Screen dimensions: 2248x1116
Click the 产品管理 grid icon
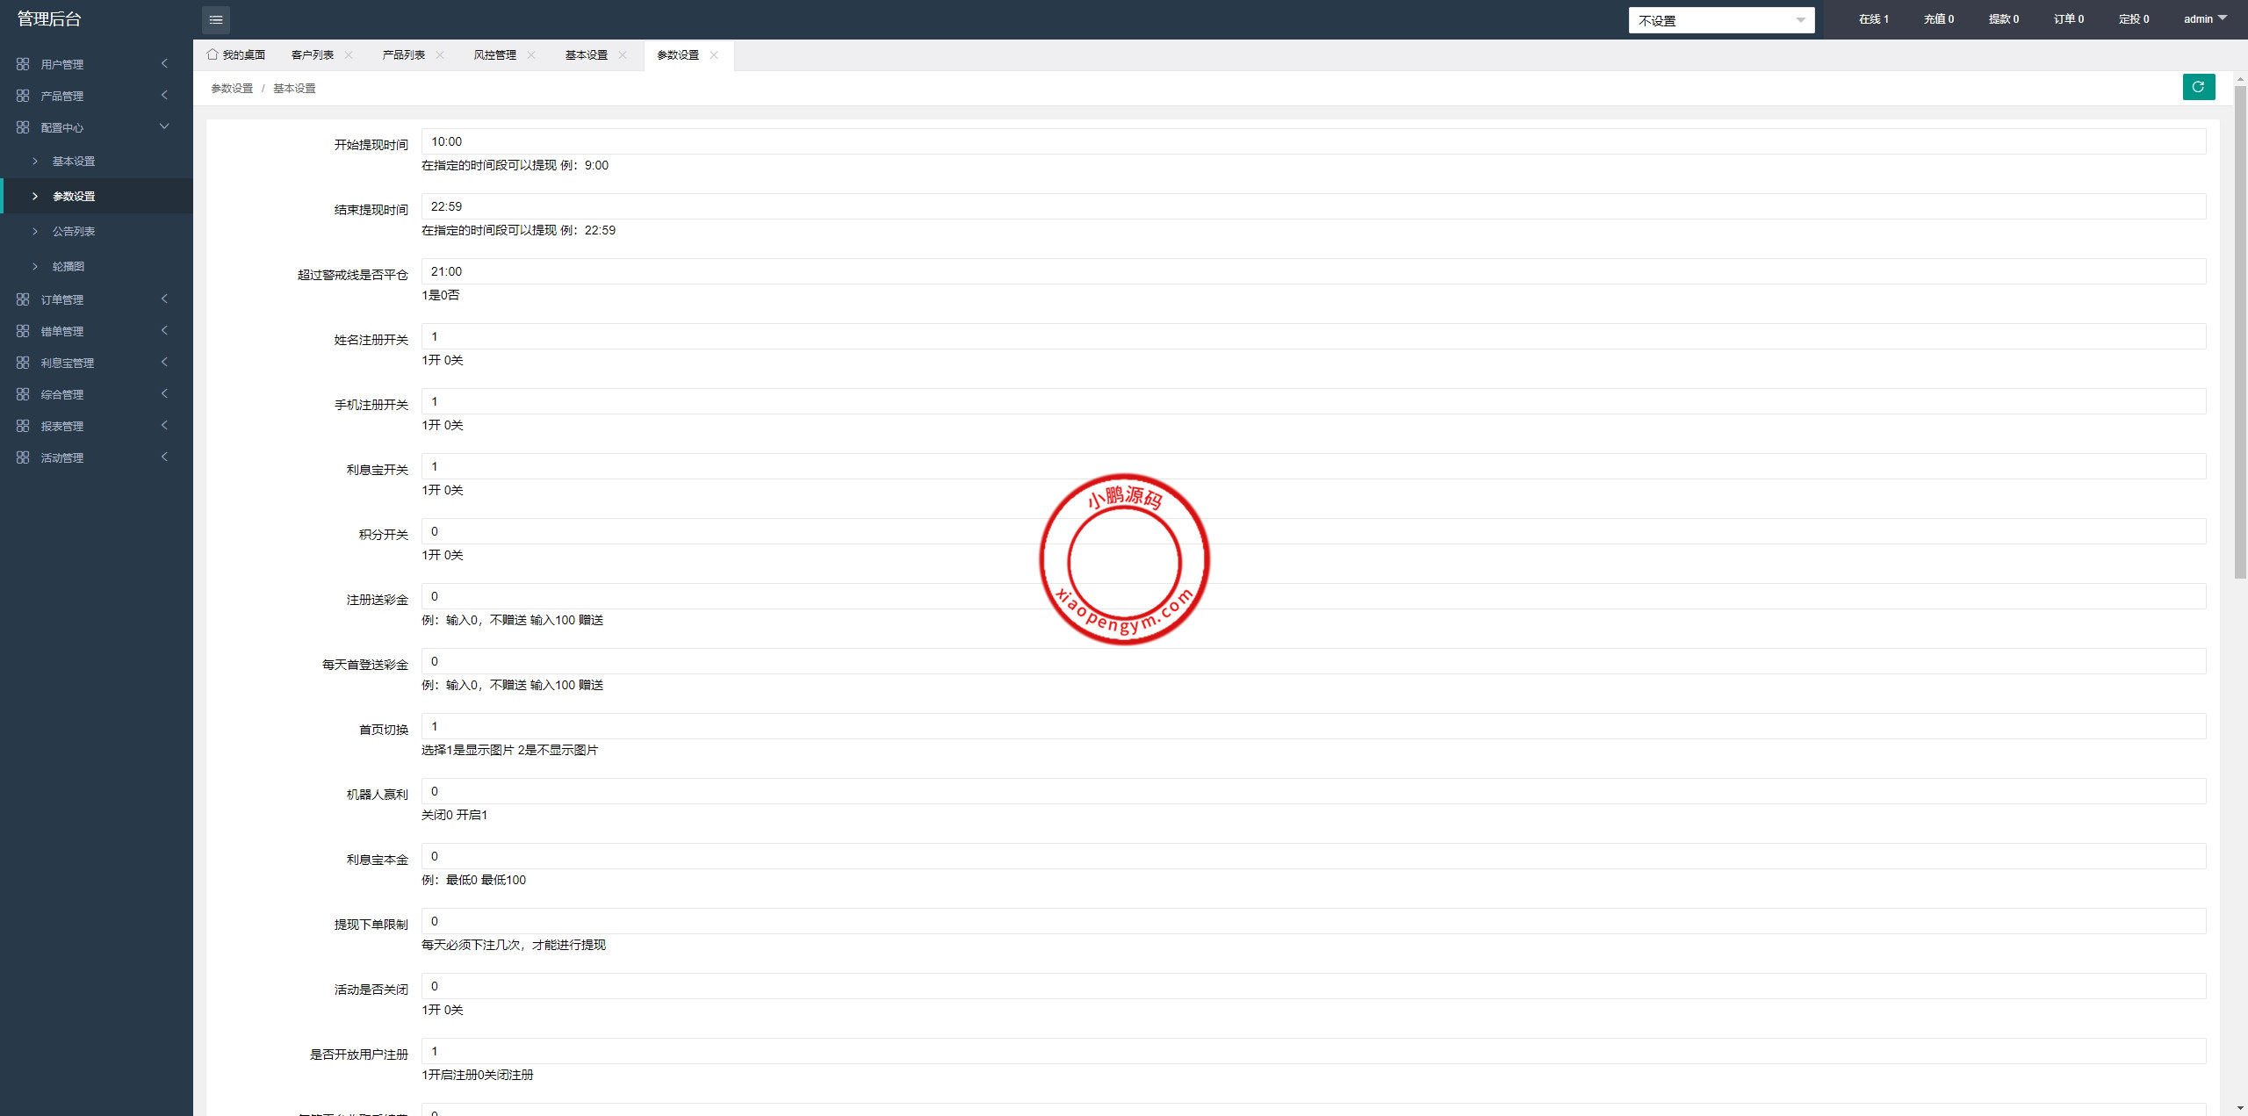pyautogui.click(x=23, y=96)
